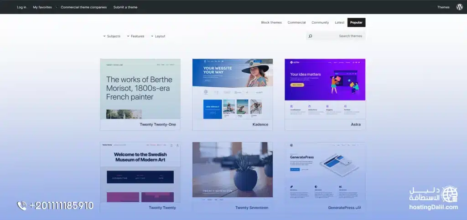Show the Latest themes tab
467x220 pixels.
339,22
